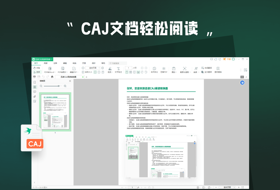Go to the previous view arrow in toolbar

(x=142, y=68)
